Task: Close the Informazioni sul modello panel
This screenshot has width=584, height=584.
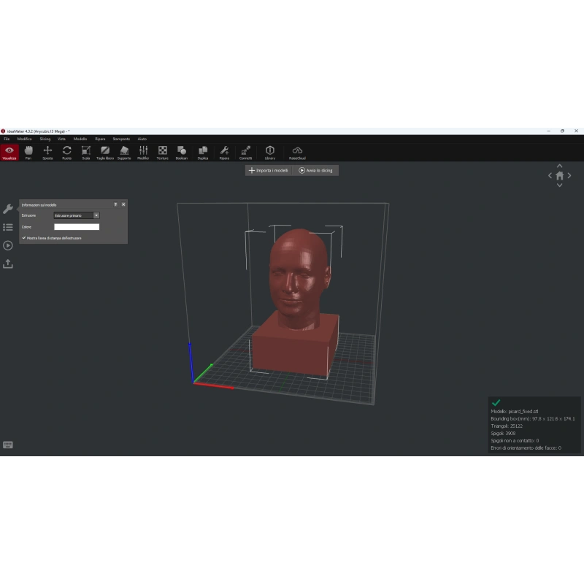Action: pos(123,204)
